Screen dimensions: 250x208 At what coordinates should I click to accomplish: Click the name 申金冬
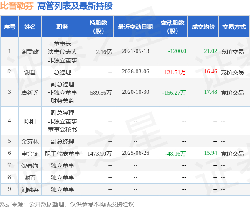pos(30,154)
